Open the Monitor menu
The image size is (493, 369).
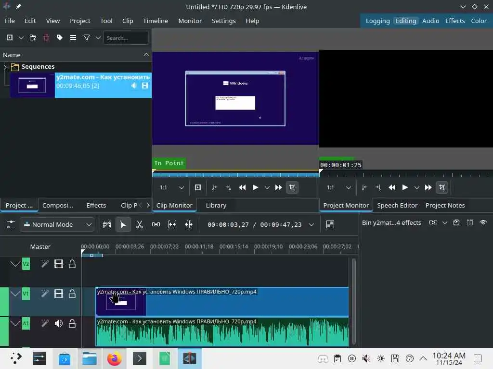click(190, 21)
